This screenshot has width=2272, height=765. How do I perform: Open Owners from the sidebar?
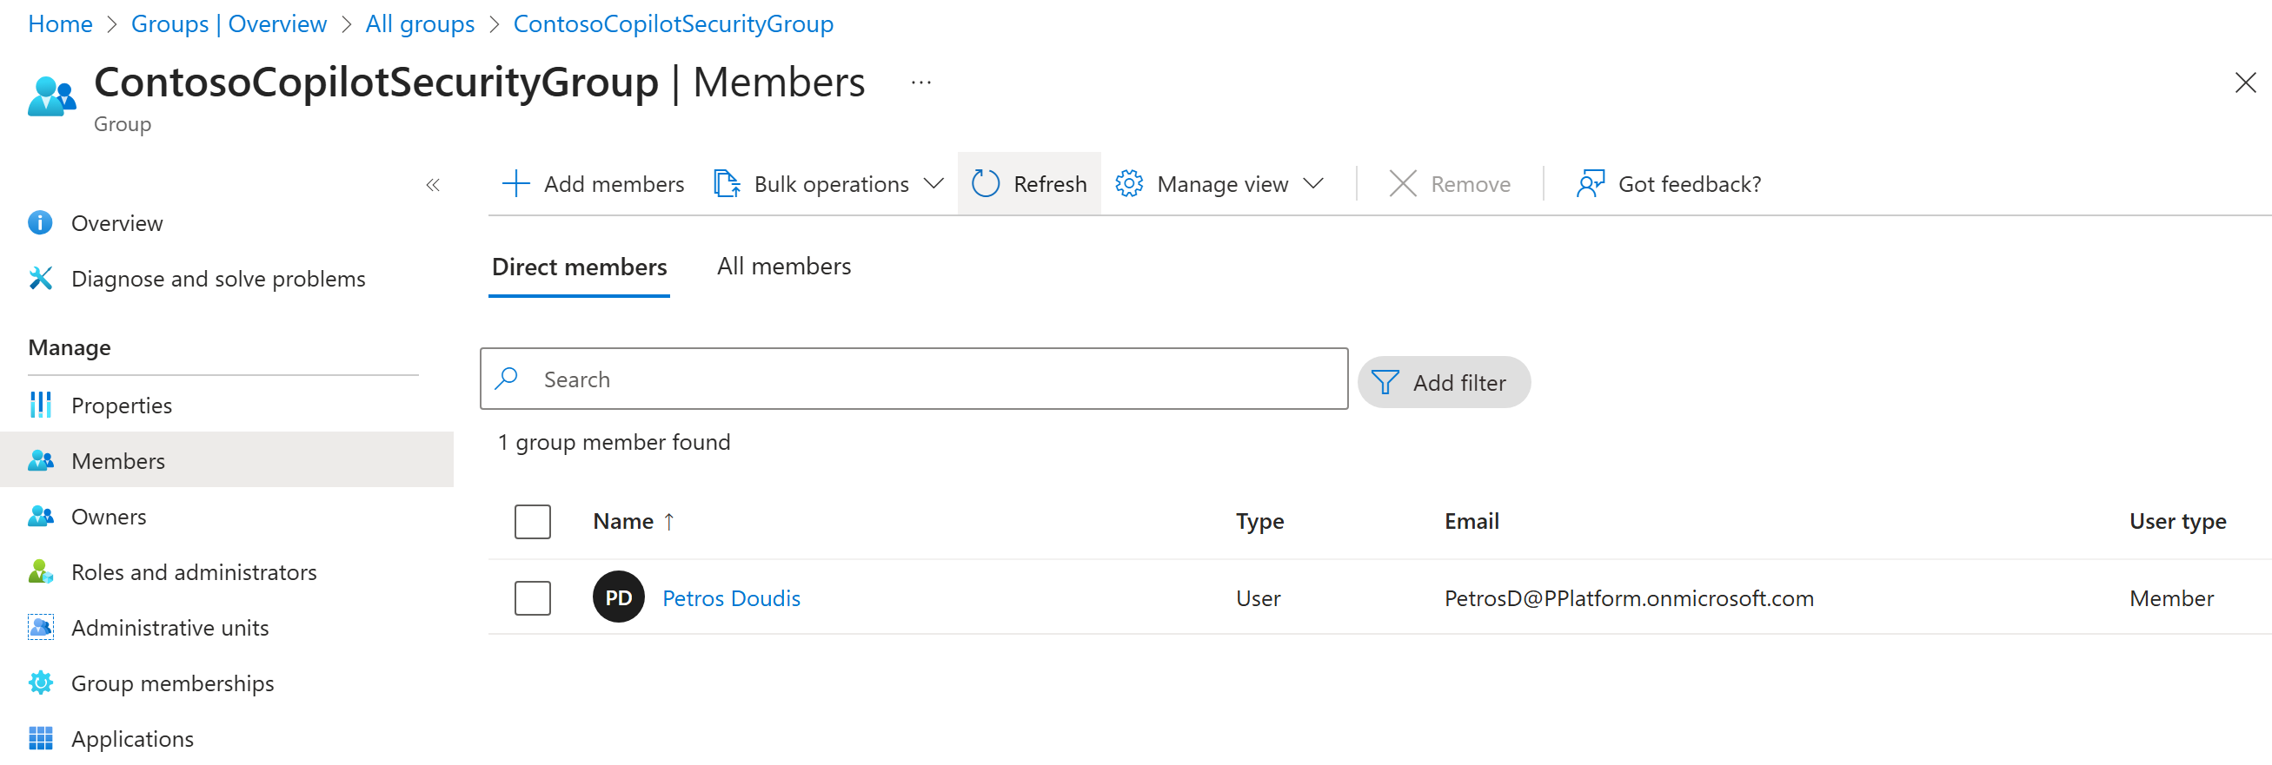[x=109, y=517]
